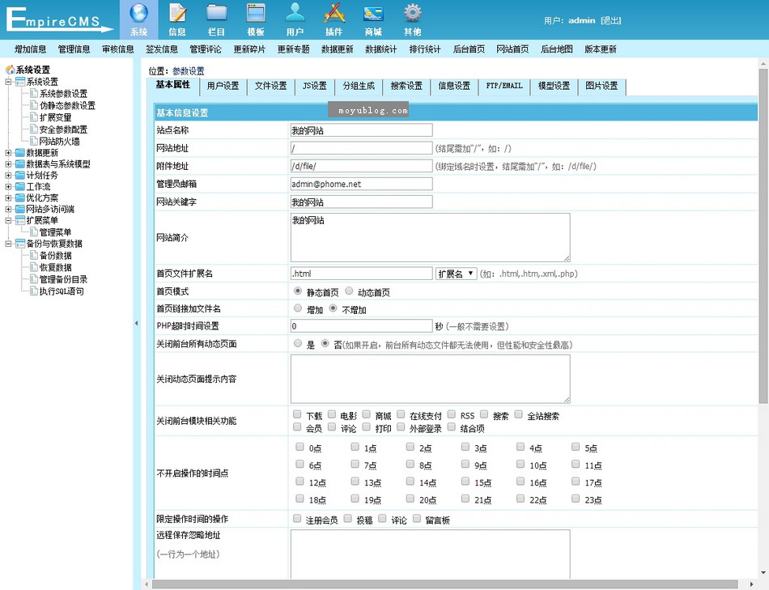
Task: Select 是 to close all dynamic pages
Action: coord(298,343)
